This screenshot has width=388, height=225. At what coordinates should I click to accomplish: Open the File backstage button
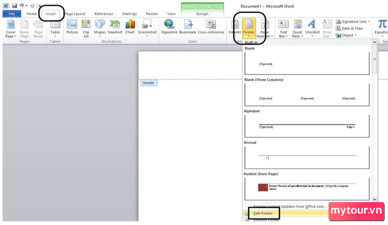click(12, 14)
